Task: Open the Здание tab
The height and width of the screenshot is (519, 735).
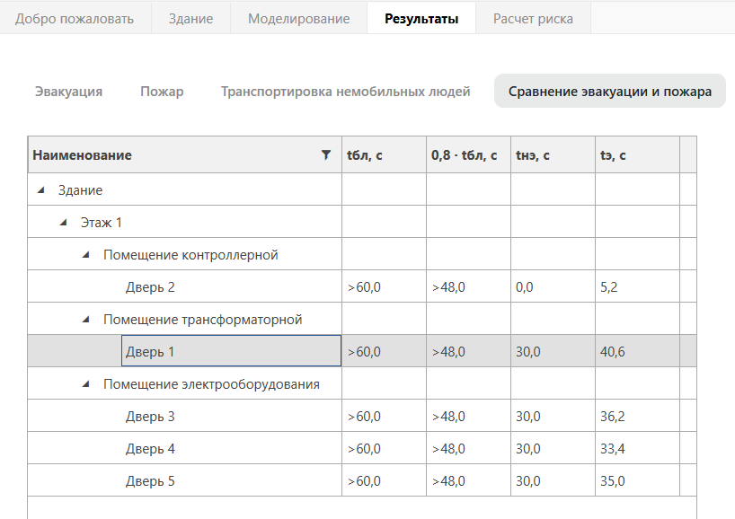Action: (190, 19)
